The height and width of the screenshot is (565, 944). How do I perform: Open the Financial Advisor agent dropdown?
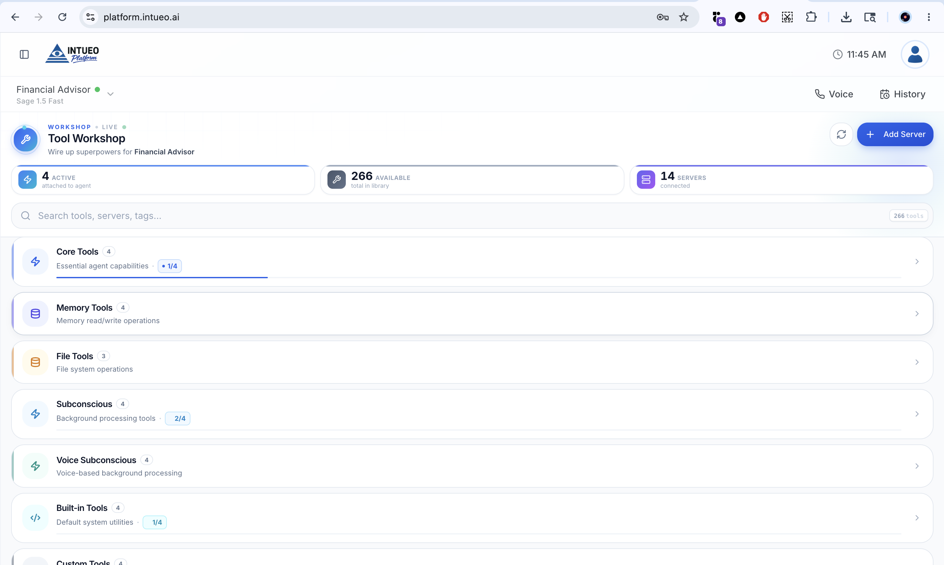tap(110, 94)
